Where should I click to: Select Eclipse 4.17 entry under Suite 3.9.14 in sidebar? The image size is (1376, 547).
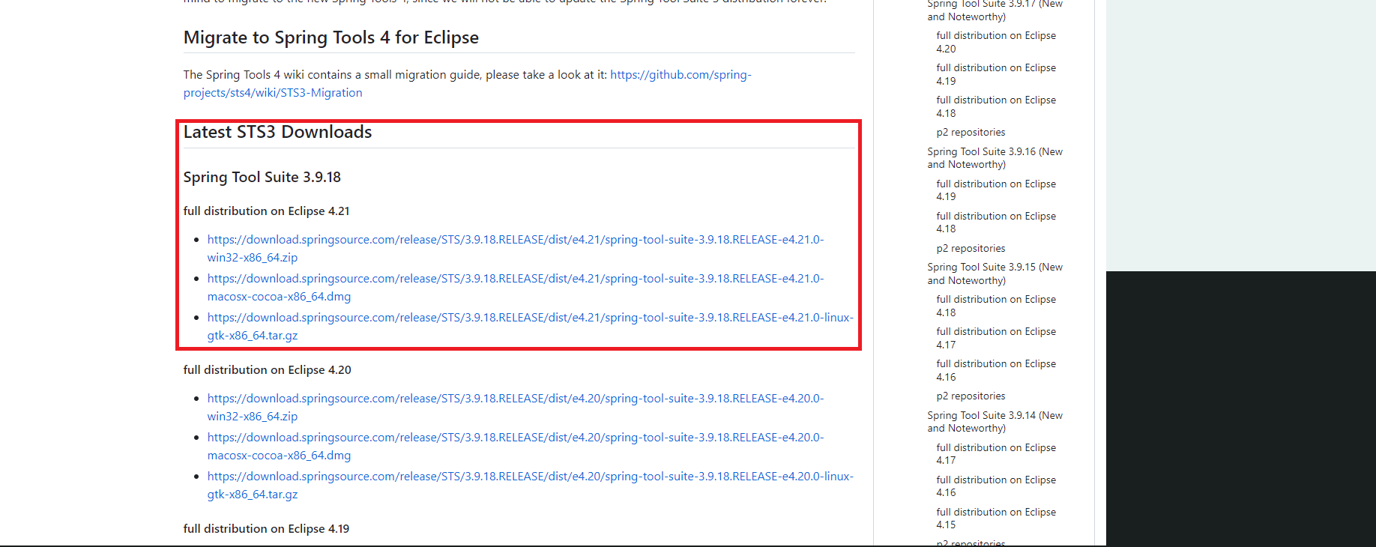point(996,454)
